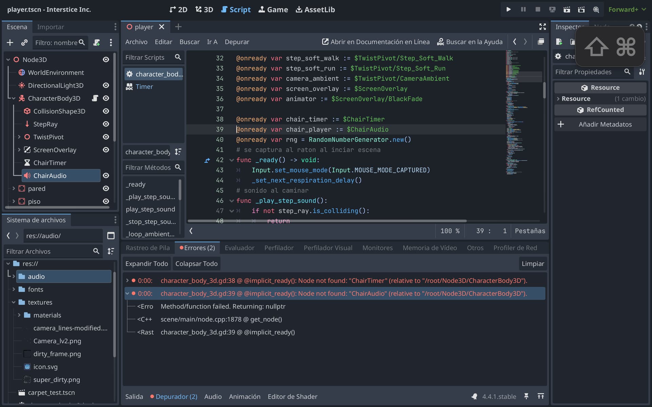The height and width of the screenshot is (407, 652).
Task: Click the method sort icon beside character_body
Action: tap(178, 152)
